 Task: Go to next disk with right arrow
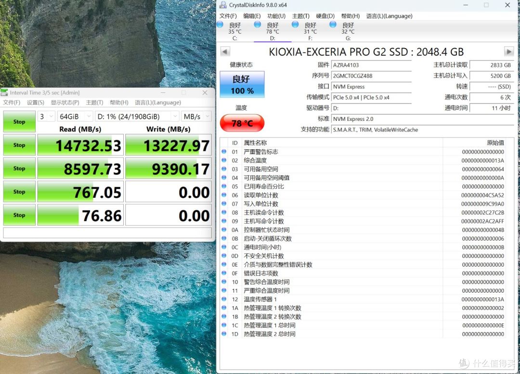pos(509,52)
